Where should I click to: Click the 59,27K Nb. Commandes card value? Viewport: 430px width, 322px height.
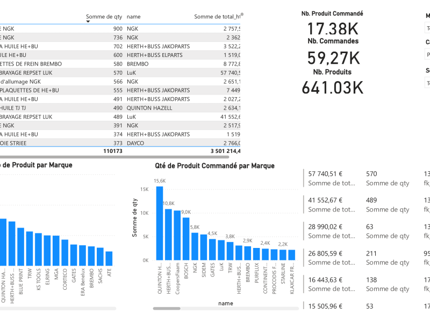click(x=333, y=58)
